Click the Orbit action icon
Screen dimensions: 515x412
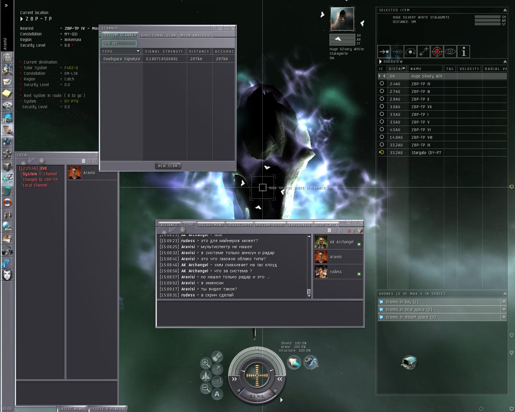point(410,51)
